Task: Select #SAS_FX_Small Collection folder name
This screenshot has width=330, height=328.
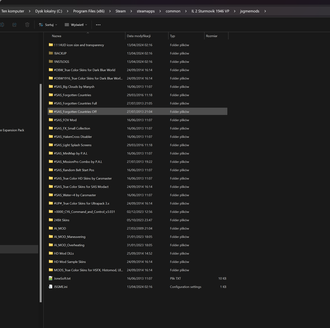Action: [x=72, y=128]
